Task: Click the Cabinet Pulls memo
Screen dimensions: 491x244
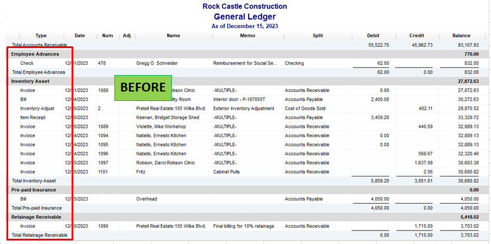Action: (226, 172)
